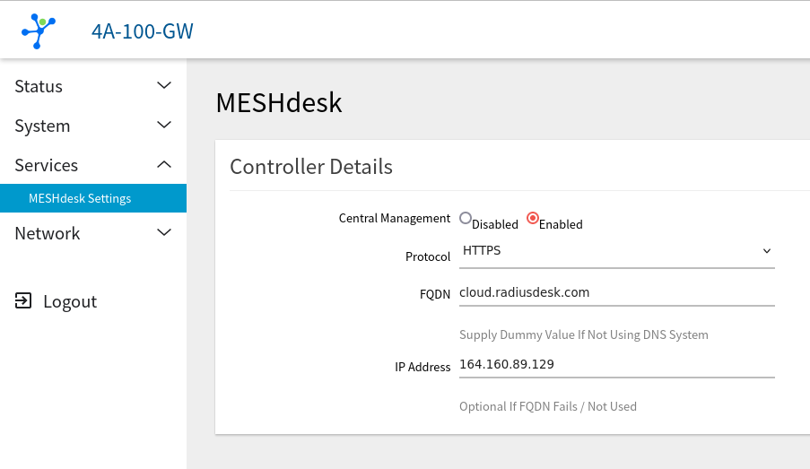Select the Disabled radio button
810x469 pixels.
tap(466, 218)
